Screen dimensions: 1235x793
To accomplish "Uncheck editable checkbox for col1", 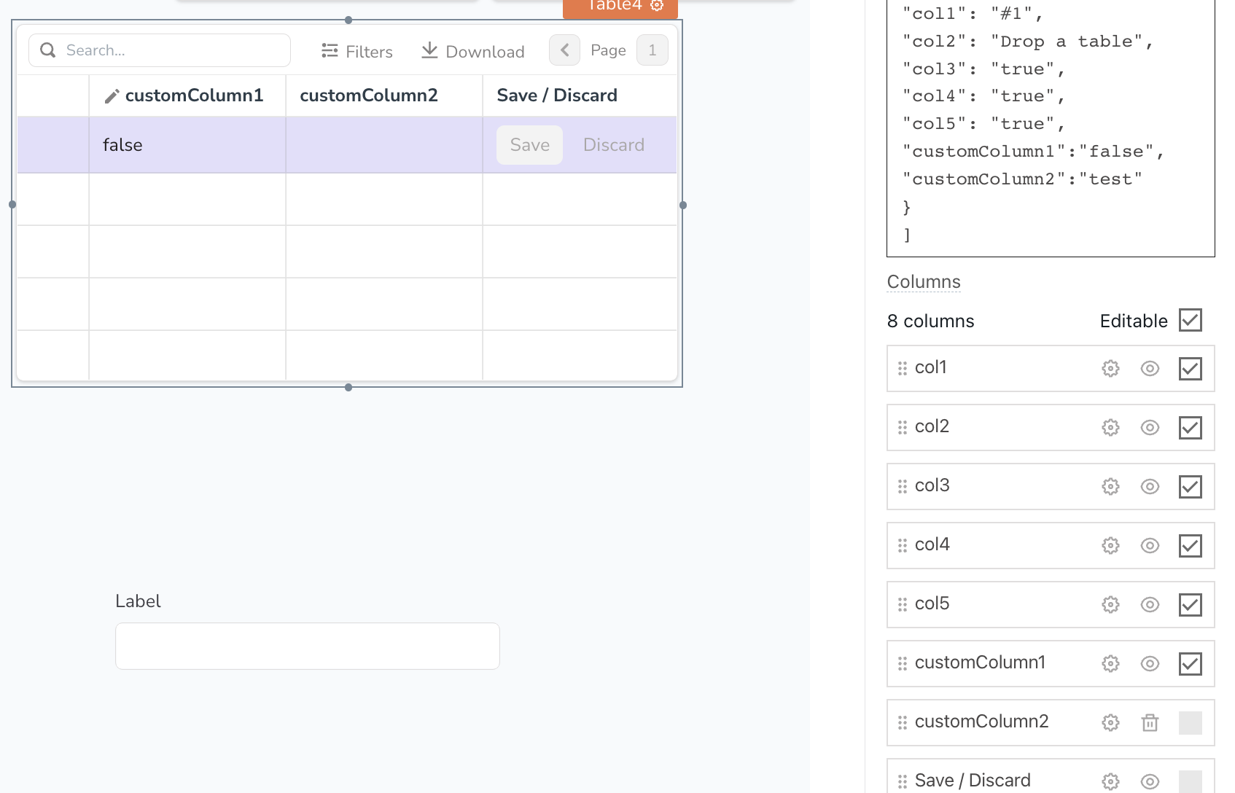I will (1191, 369).
